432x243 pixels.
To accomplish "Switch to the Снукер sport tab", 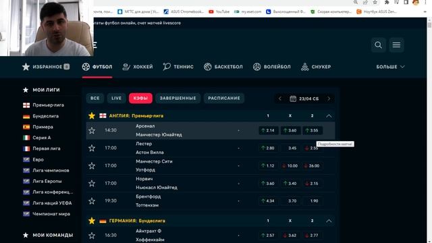I will click(x=316, y=67).
